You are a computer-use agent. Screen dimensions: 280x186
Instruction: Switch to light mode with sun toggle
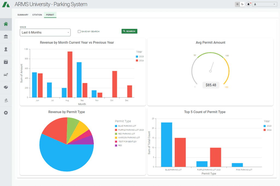tap(237, 4)
